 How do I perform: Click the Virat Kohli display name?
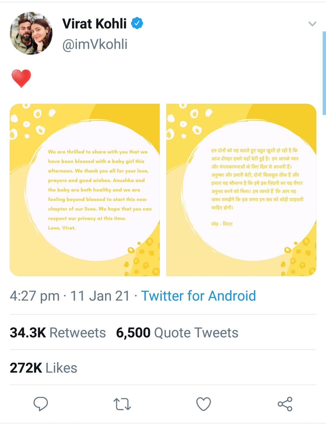click(x=94, y=24)
